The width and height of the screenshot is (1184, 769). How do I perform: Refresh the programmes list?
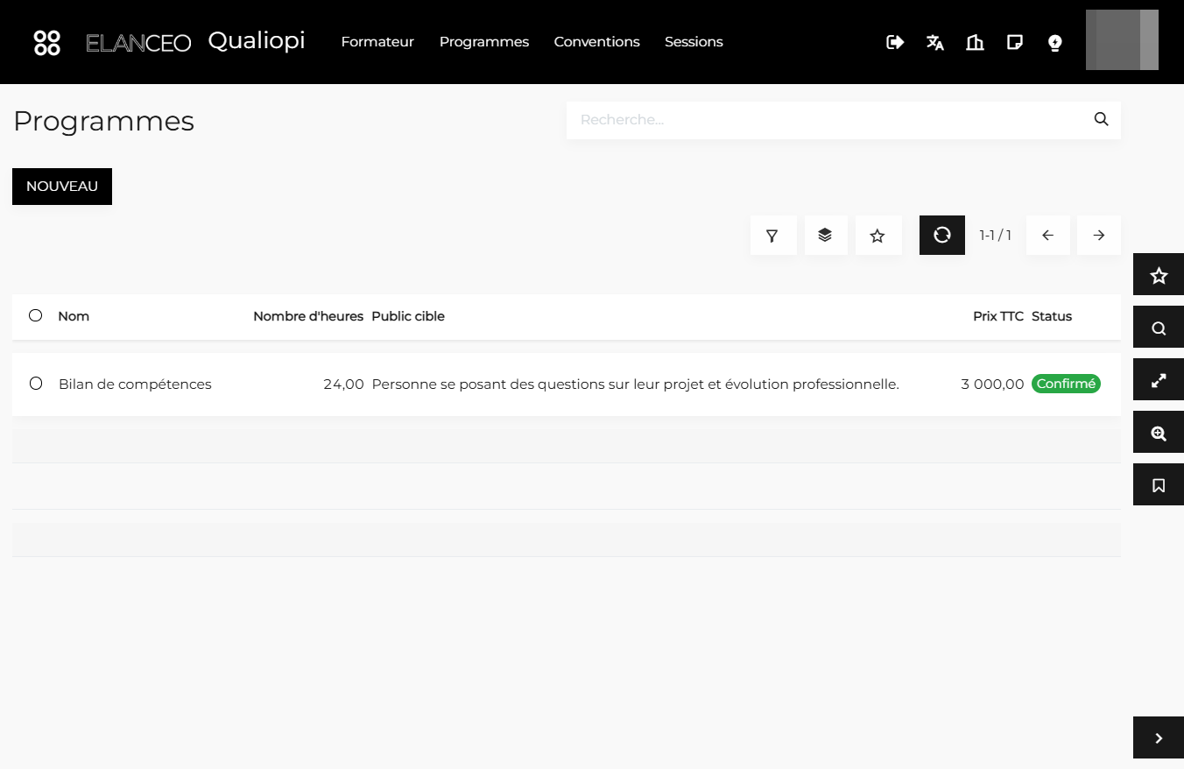pyautogui.click(x=942, y=236)
